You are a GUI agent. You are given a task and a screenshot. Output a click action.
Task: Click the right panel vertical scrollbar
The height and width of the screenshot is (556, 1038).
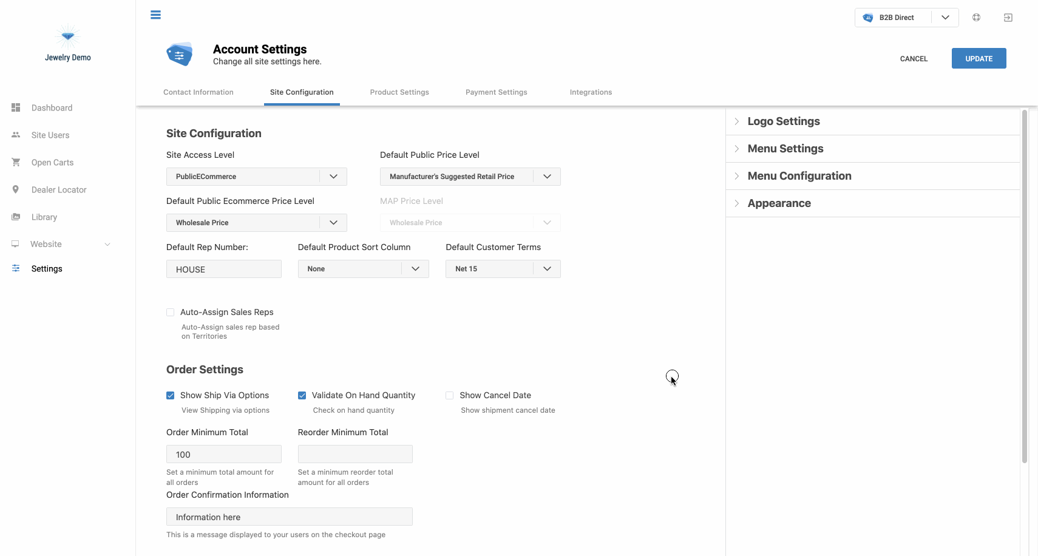pyautogui.click(x=1025, y=285)
